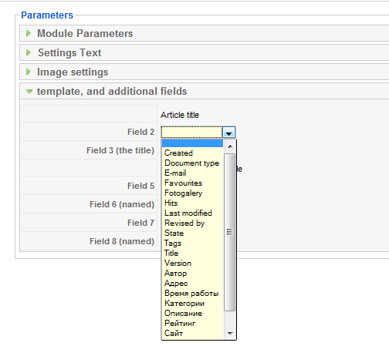Select the blank highlighted option in the list
The width and height of the screenshot is (389, 346).
[x=192, y=143]
